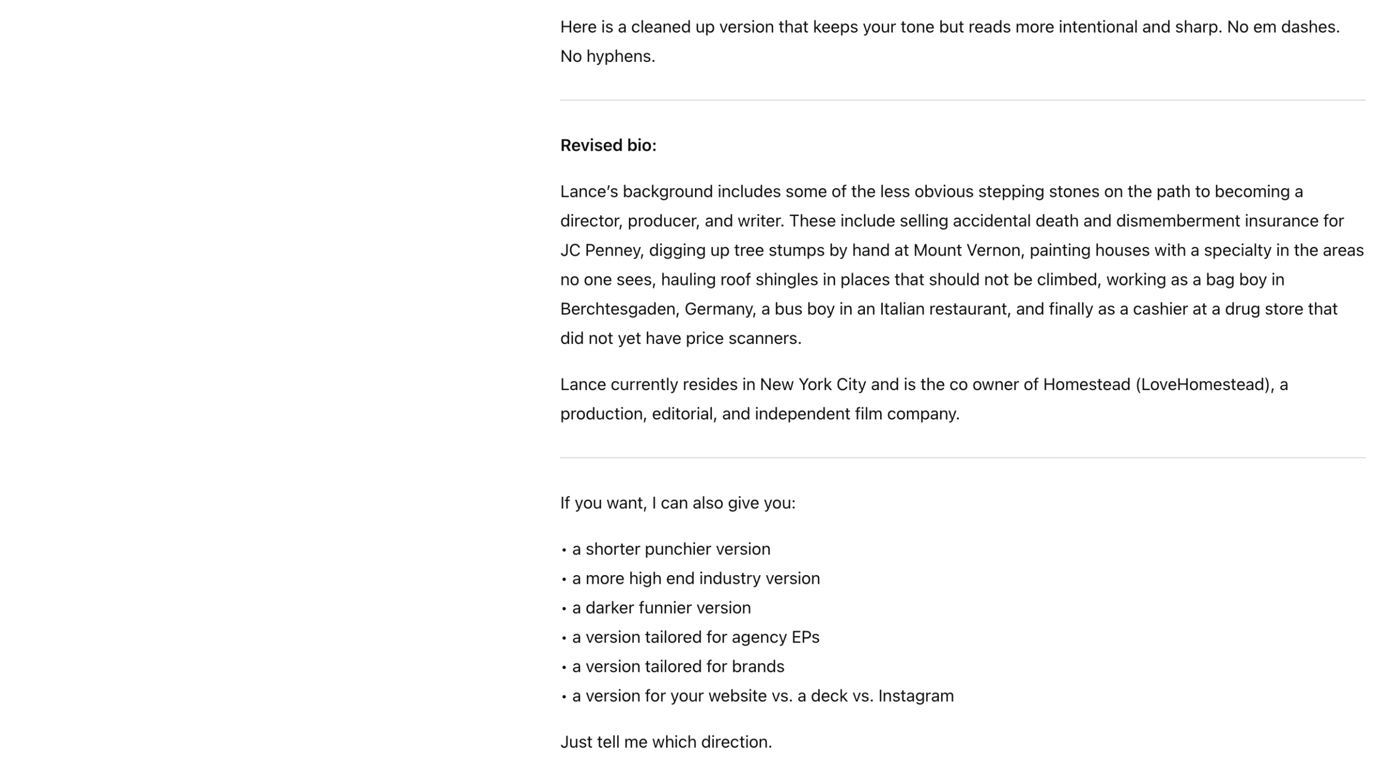This screenshot has width=1390, height=777.
Task: Click "(LoveHomestead)" in the second paragraph
Action: 1203,384
